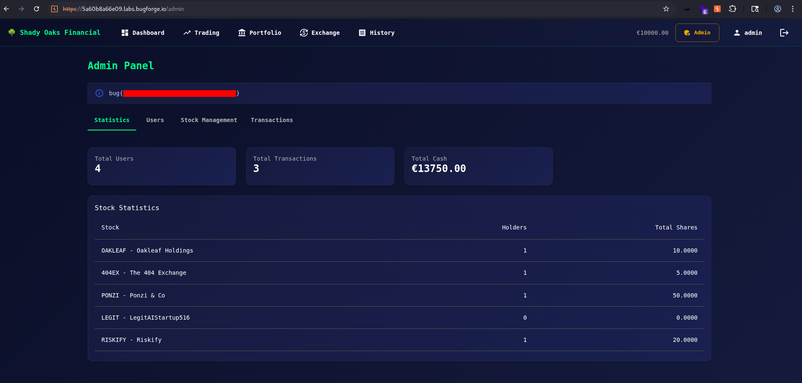Image resolution: width=802 pixels, height=383 pixels.
Task: Click the Shady Oaks Financial tree logo
Action: click(12, 33)
